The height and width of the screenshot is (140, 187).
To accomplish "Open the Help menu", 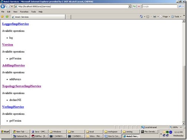I will coord(40,12).
